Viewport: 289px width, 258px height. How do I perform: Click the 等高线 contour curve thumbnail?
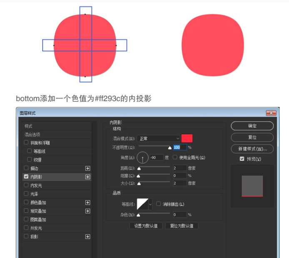click(x=142, y=204)
